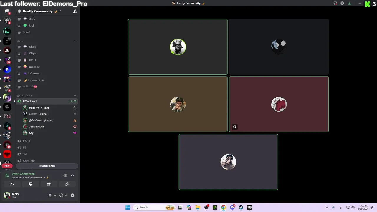Open the soundboard panel
This screenshot has height=212, width=377.
(67, 184)
